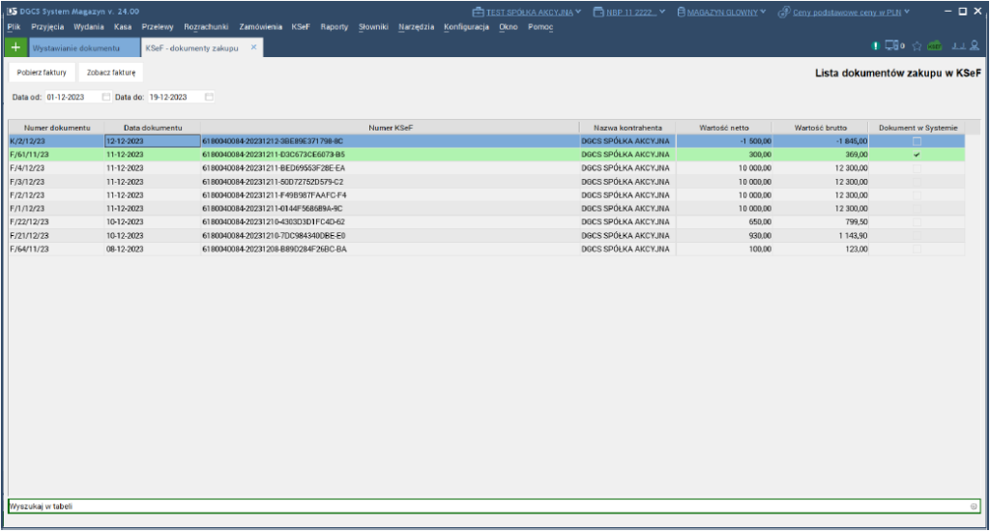The image size is (990, 531).
Task: Click the green KSeF cloud icon
Action: click(934, 46)
